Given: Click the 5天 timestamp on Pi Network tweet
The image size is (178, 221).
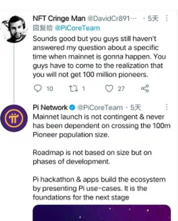Looking at the screenshot, I should coord(136,107).
